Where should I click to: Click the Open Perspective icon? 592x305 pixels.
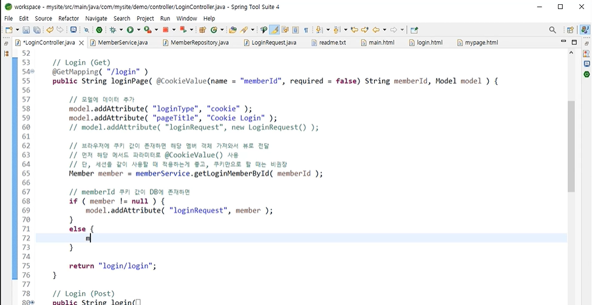tap(571, 30)
